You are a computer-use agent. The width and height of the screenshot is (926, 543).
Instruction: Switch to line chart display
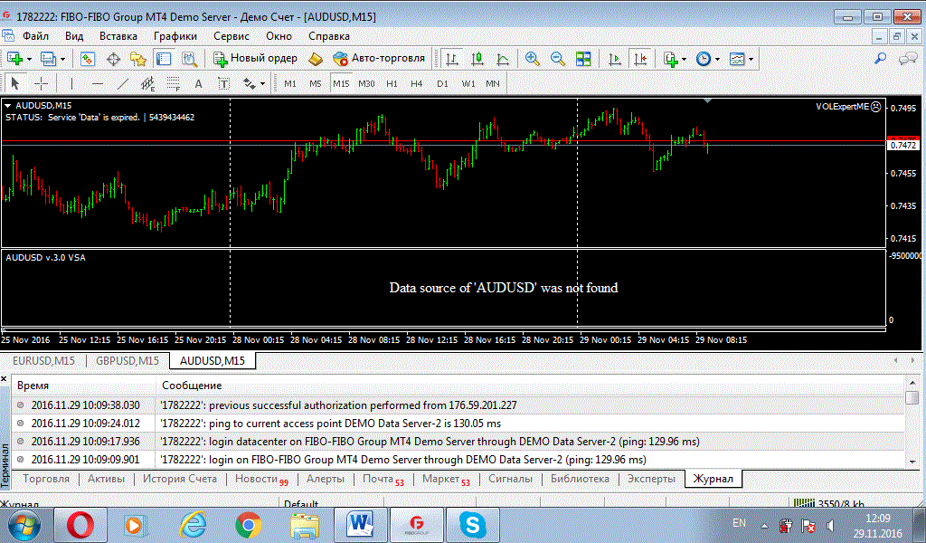(x=503, y=59)
